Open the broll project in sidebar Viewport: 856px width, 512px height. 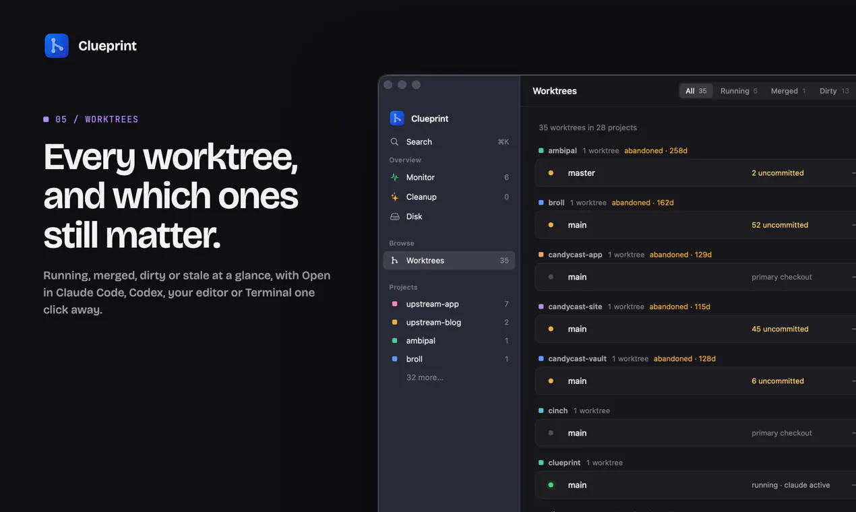(449, 359)
